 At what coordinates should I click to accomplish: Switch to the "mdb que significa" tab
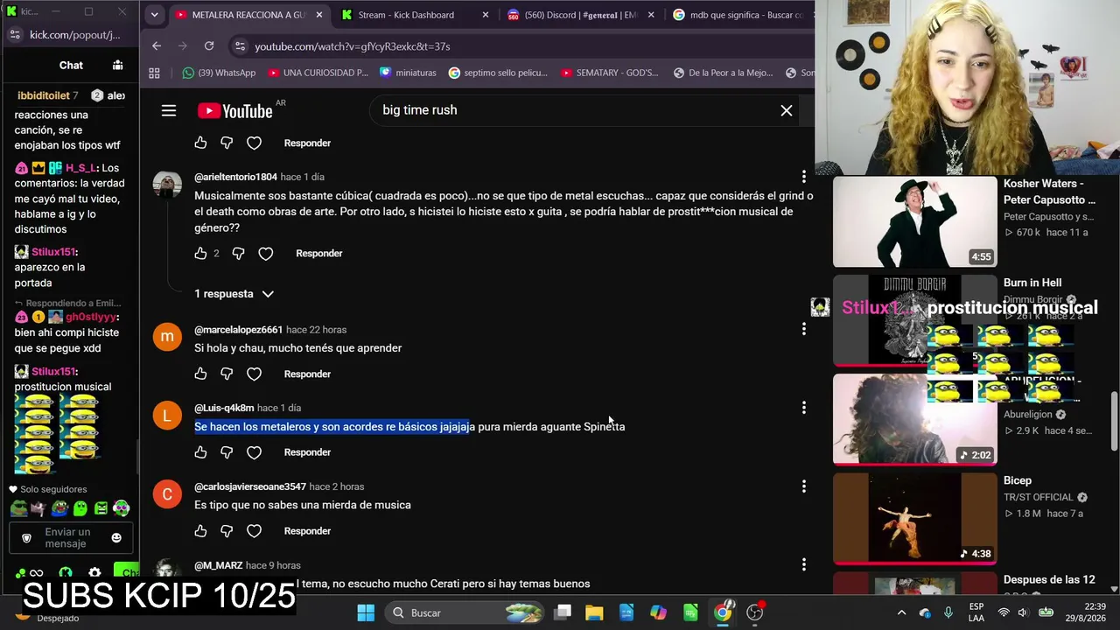pos(740,15)
